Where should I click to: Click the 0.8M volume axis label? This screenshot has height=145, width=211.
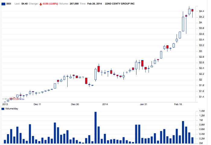click(202, 125)
